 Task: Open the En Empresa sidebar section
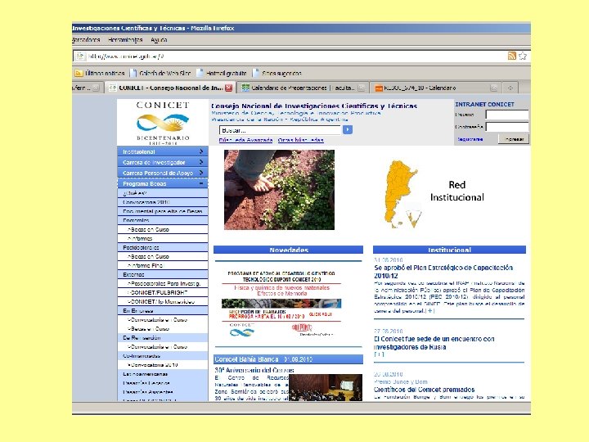(x=162, y=311)
